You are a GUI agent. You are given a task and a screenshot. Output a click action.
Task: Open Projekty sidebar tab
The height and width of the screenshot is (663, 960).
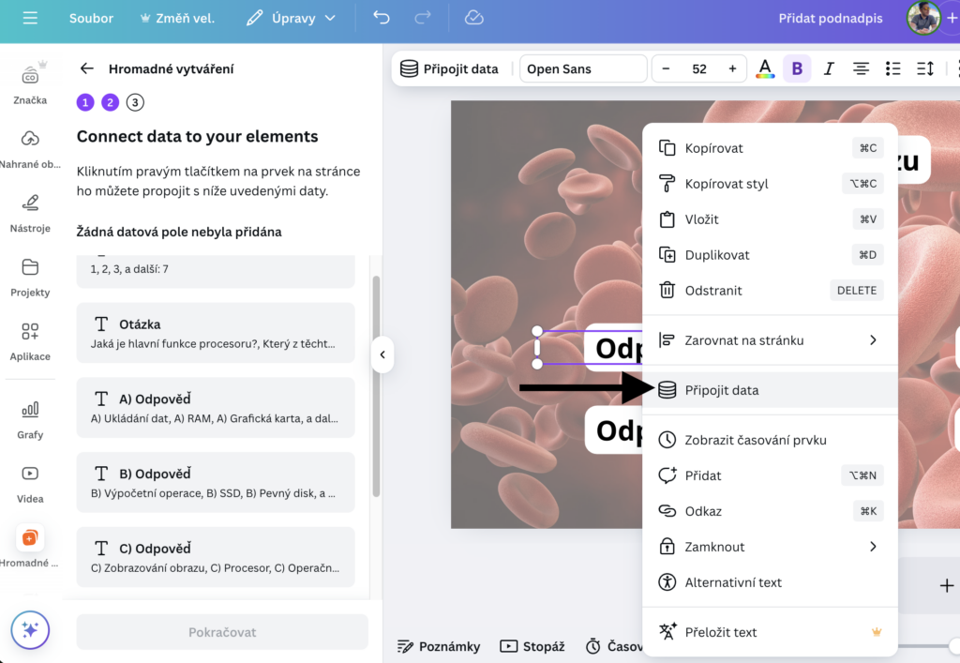(x=30, y=278)
